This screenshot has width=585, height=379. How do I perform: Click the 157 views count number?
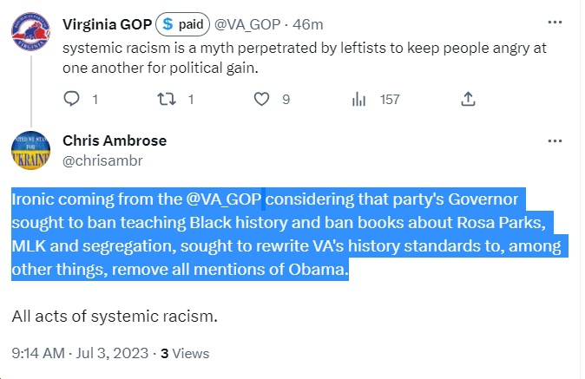point(390,100)
